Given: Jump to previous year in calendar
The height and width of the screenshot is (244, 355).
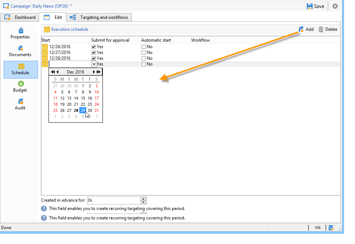Looking at the screenshot, I should pyautogui.click(x=53, y=72).
